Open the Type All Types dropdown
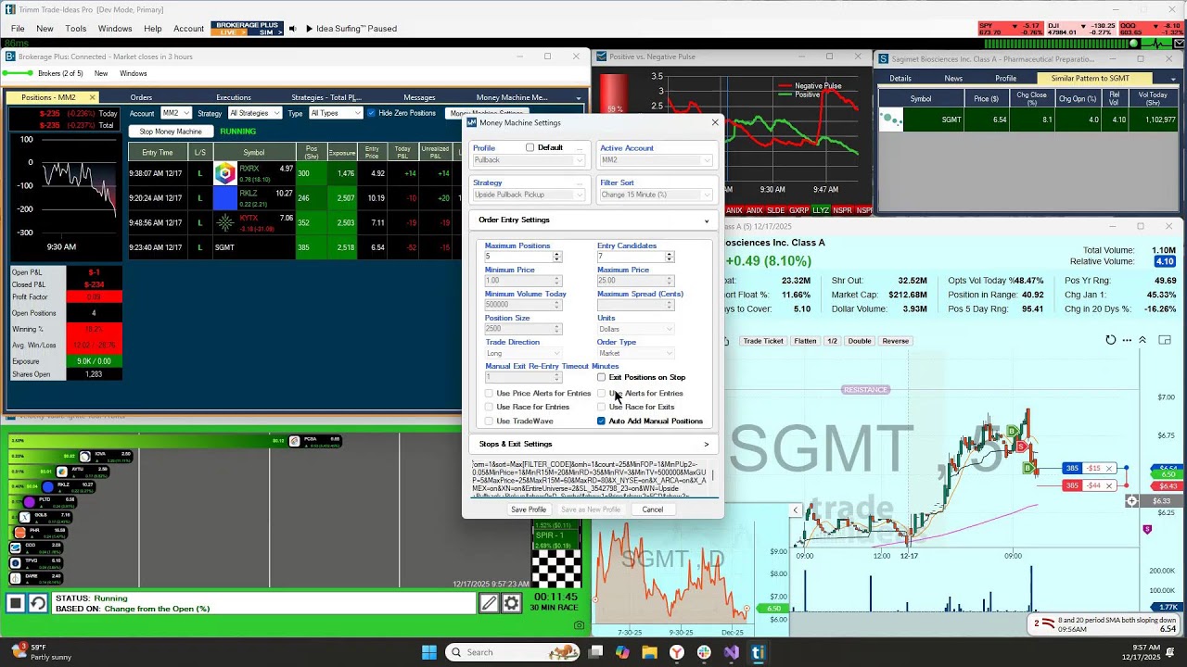This screenshot has height=667, width=1187. pyautogui.click(x=335, y=113)
